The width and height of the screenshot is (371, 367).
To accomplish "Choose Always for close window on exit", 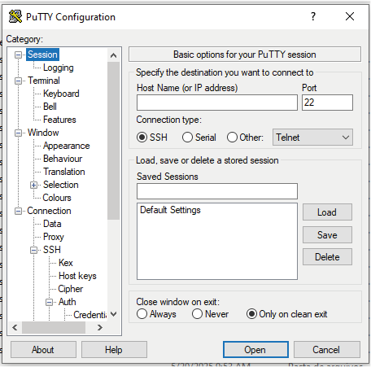I will pyautogui.click(x=142, y=314).
